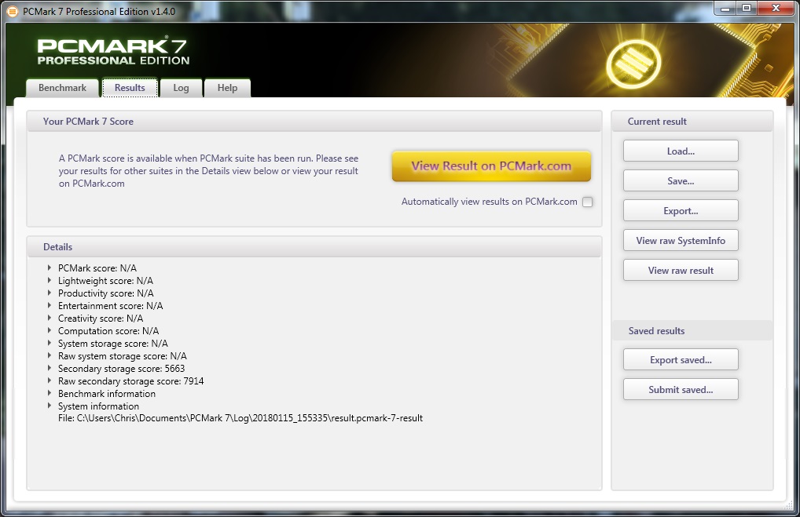The image size is (800, 517).
Task: Select the Results tab
Action: click(130, 88)
